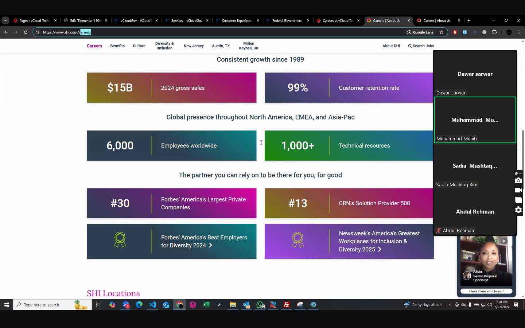Click the gallery stack icon on side panel

pos(518,200)
